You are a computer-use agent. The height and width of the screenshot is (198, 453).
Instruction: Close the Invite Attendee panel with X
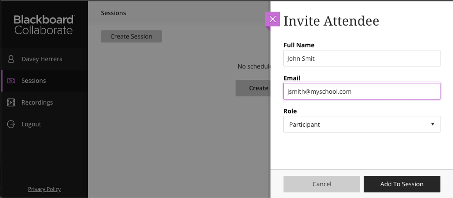coord(272,19)
